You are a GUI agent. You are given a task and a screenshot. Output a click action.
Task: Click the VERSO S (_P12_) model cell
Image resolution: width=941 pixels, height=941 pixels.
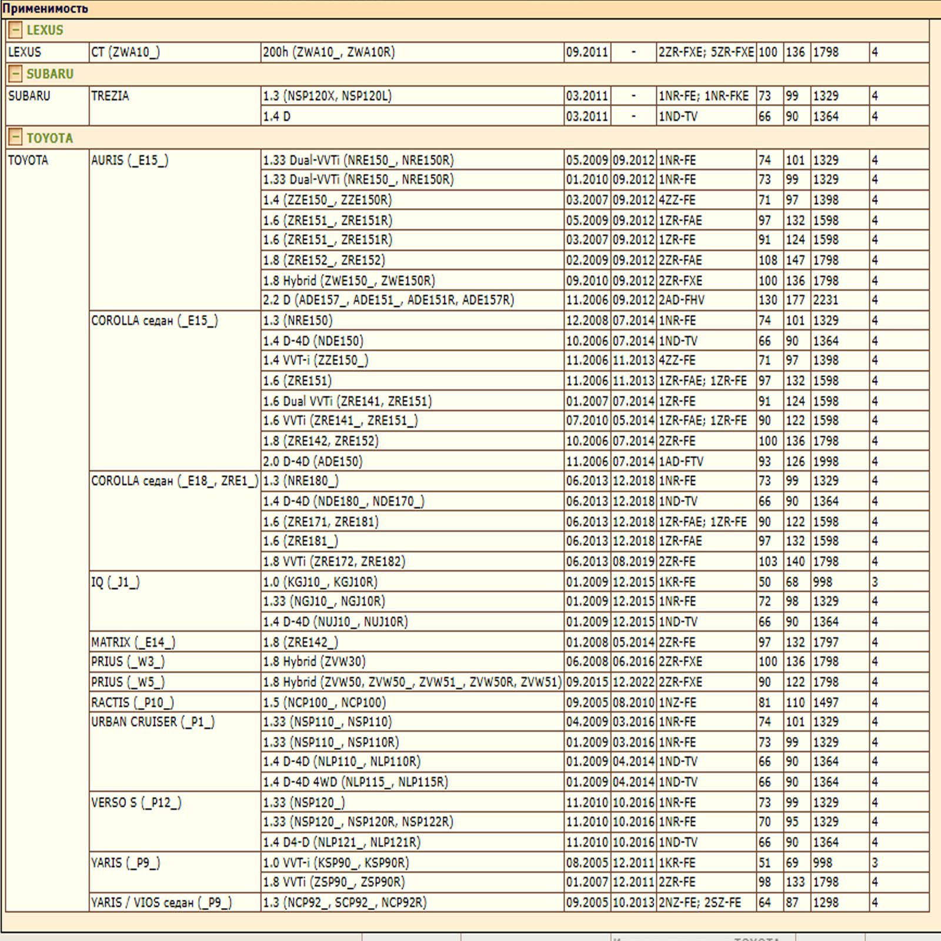[x=136, y=803]
